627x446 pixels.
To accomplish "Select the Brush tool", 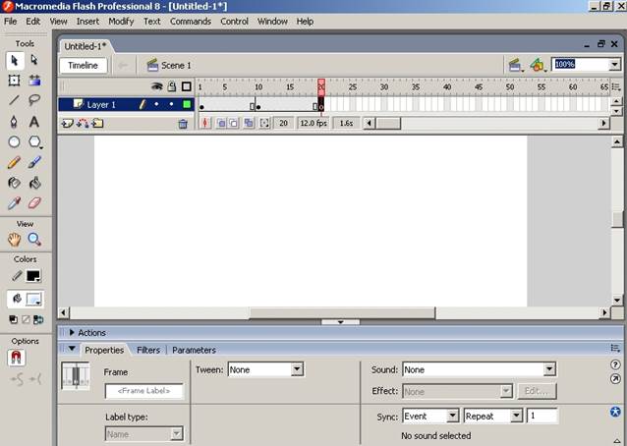I will (x=34, y=162).
